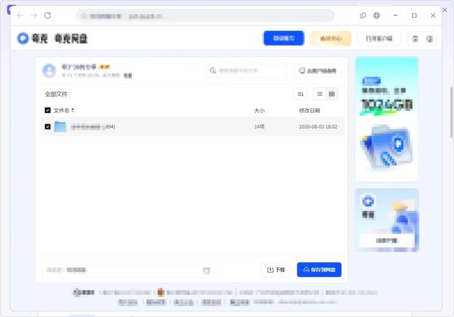
Task: Open the top promotional banner on the right
Action: (387, 119)
